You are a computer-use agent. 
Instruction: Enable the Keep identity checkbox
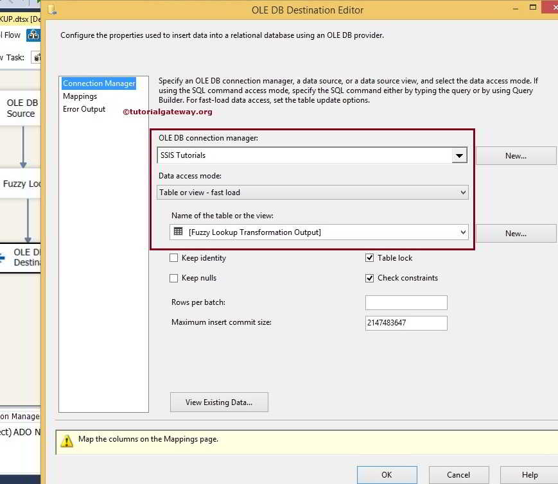173,257
